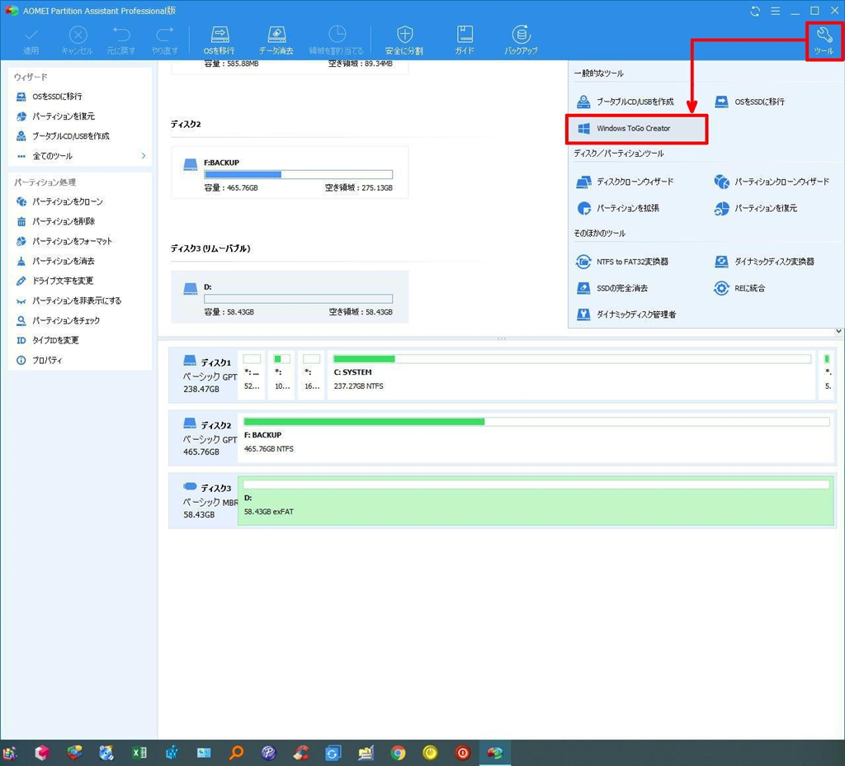Select the F: BACKUP disk card usage bar
The height and width of the screenshot is (766, 845).
[298, 174]
